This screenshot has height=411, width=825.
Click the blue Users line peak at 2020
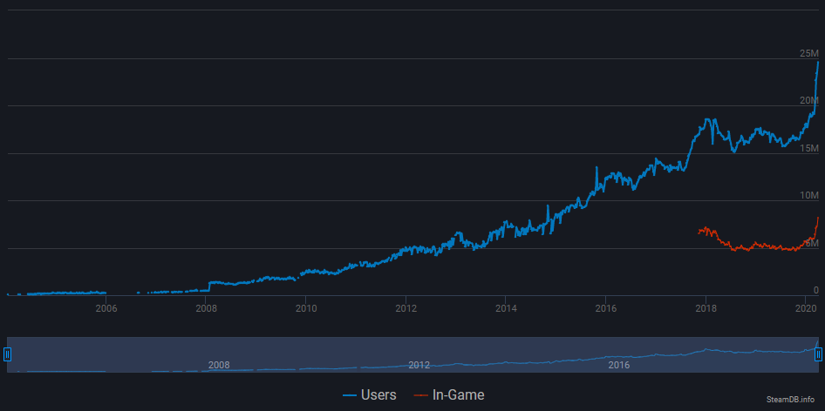(x=818, y=63)
